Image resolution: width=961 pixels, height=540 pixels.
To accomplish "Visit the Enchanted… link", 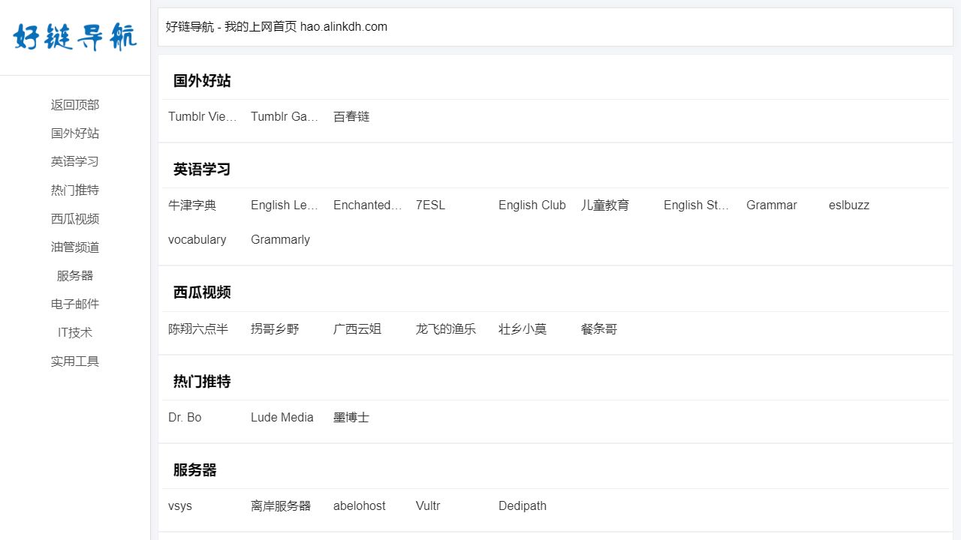I will [x=368, y=205].
